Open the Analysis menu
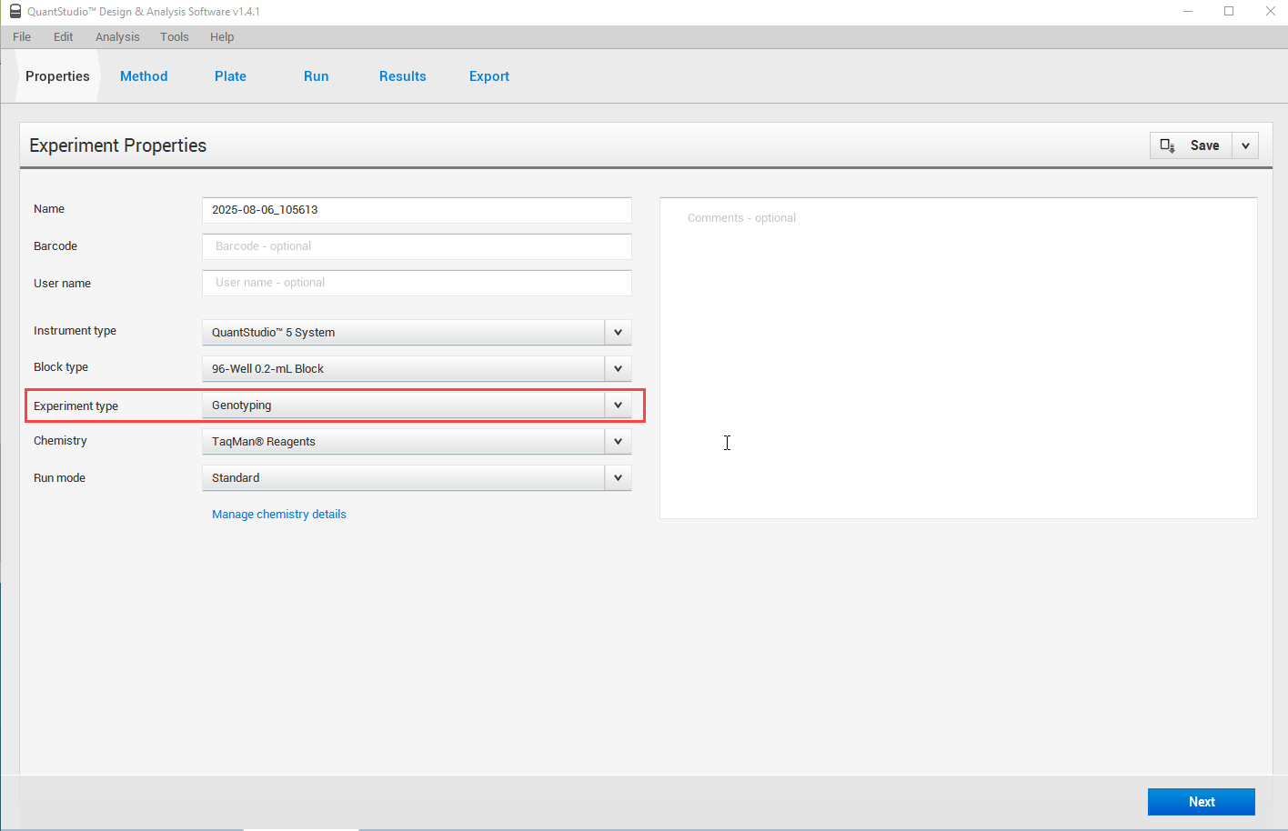This screenshot has height=831, width=1288. (117, 37)
